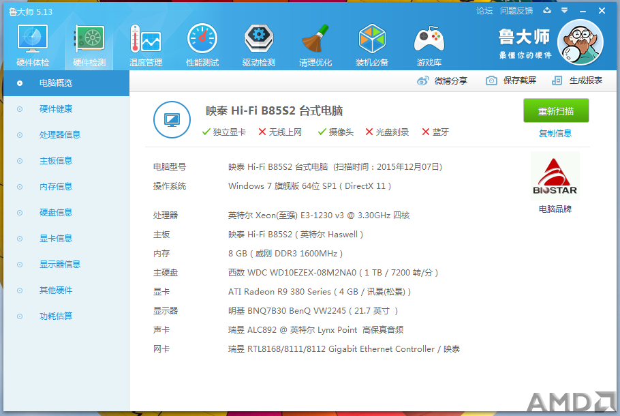
Task: Open the title bar dropdown menu arrow
Action: pyautogui.click(x=565, y=11)
